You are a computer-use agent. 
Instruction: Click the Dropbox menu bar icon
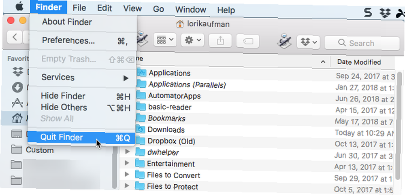(x=385, y=13)
